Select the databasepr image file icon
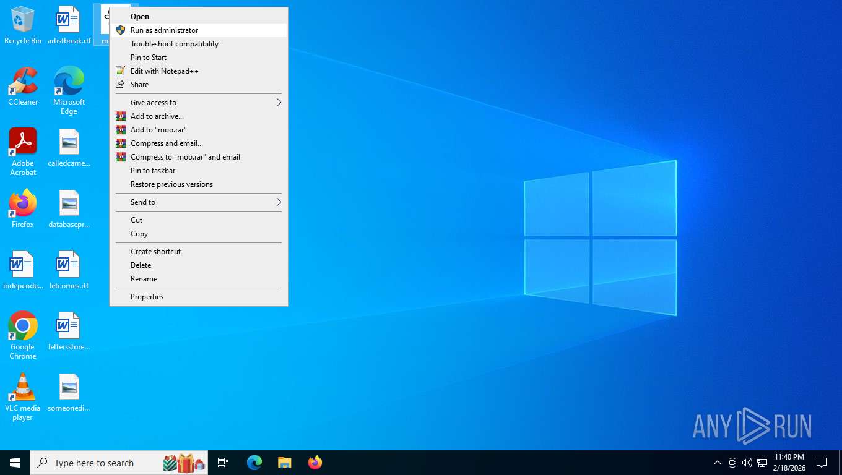The image size is (842, 475). 69,209
